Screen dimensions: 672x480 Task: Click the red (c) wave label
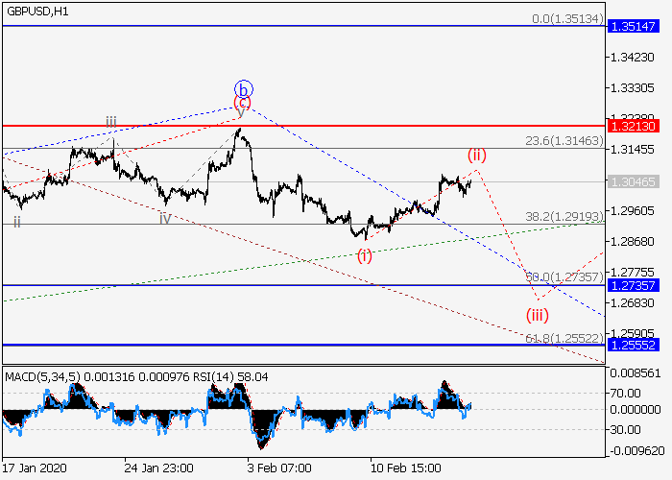(242, 103)
